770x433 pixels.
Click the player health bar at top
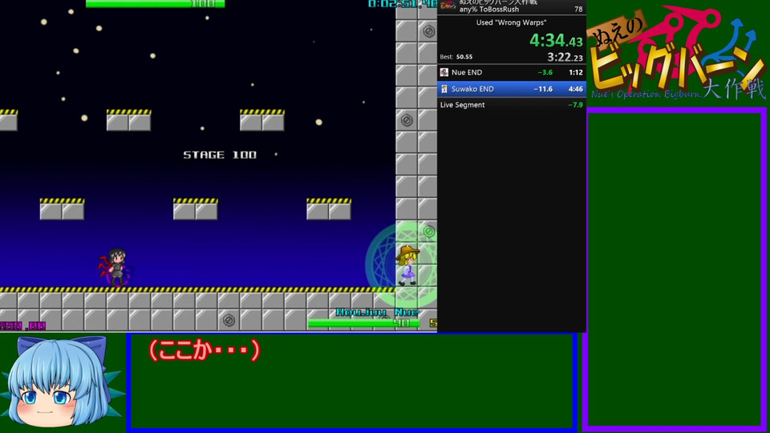point(155,3)
